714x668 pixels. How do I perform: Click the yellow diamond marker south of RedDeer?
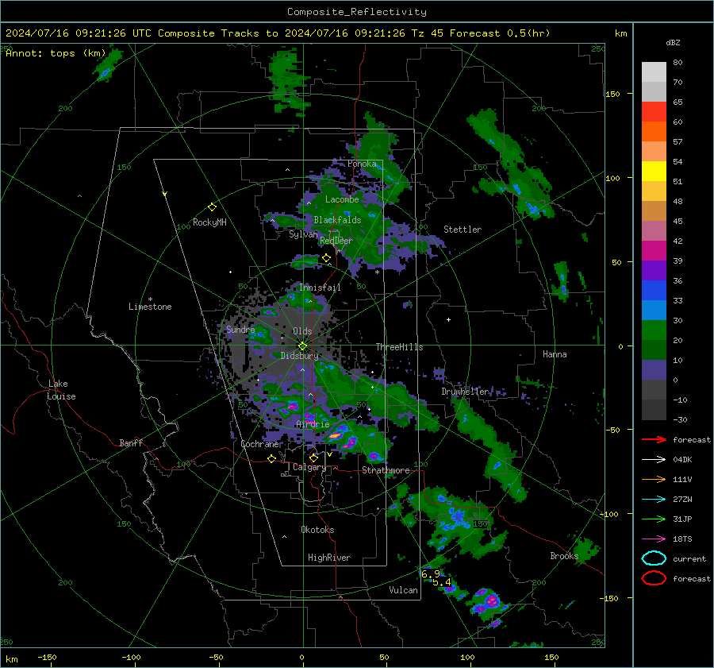pyautogui.click(x=326, y=258)
